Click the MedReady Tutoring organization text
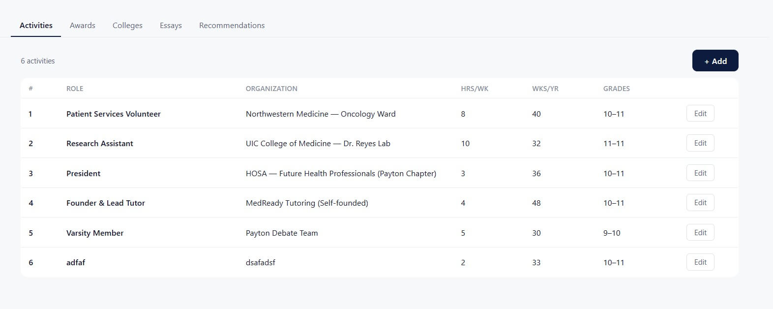 pyautogui.click(x=307, y=203)
